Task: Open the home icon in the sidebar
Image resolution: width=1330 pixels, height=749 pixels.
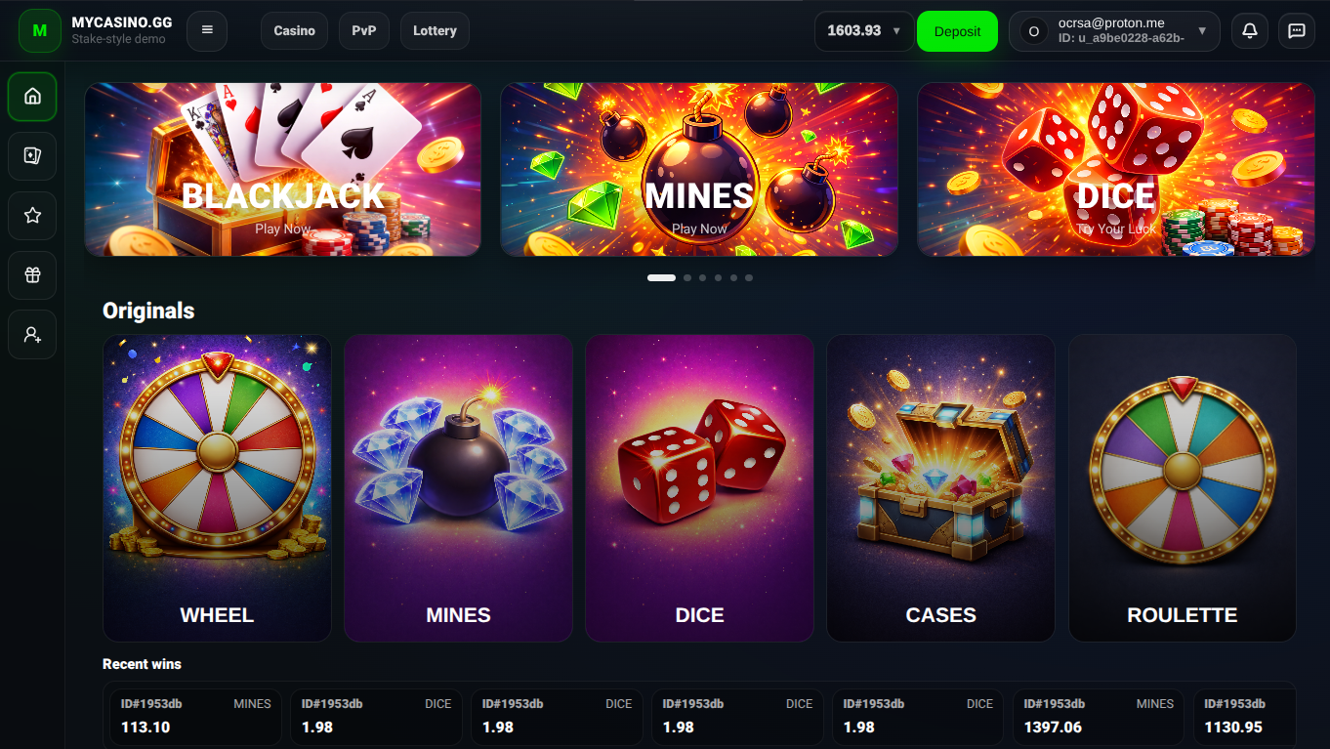Action: (x=32, y=96)
